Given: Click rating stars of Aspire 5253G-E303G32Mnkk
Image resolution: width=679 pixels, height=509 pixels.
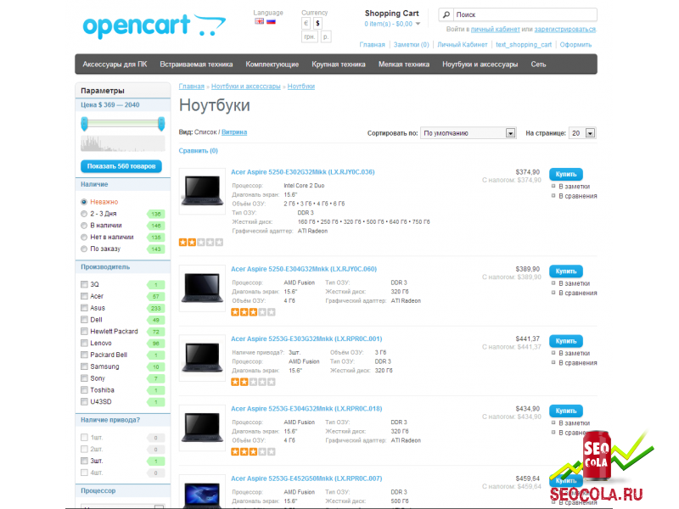Looking at the screenshot, I should pos(253,382).
